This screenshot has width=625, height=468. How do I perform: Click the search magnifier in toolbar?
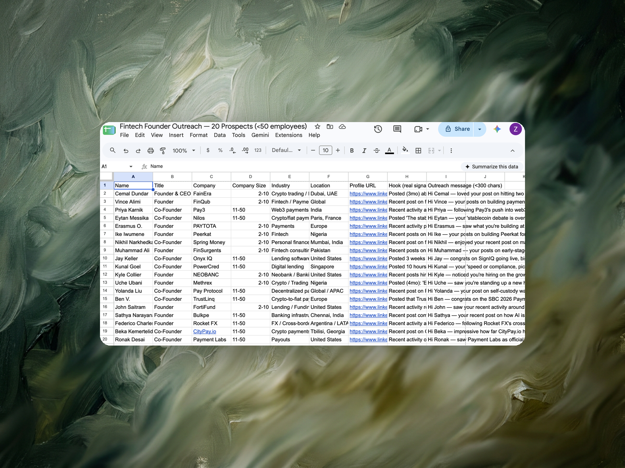tap(112, 151)
